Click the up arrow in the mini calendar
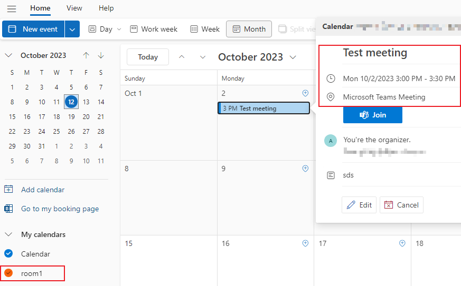 (x=86, y=55)
